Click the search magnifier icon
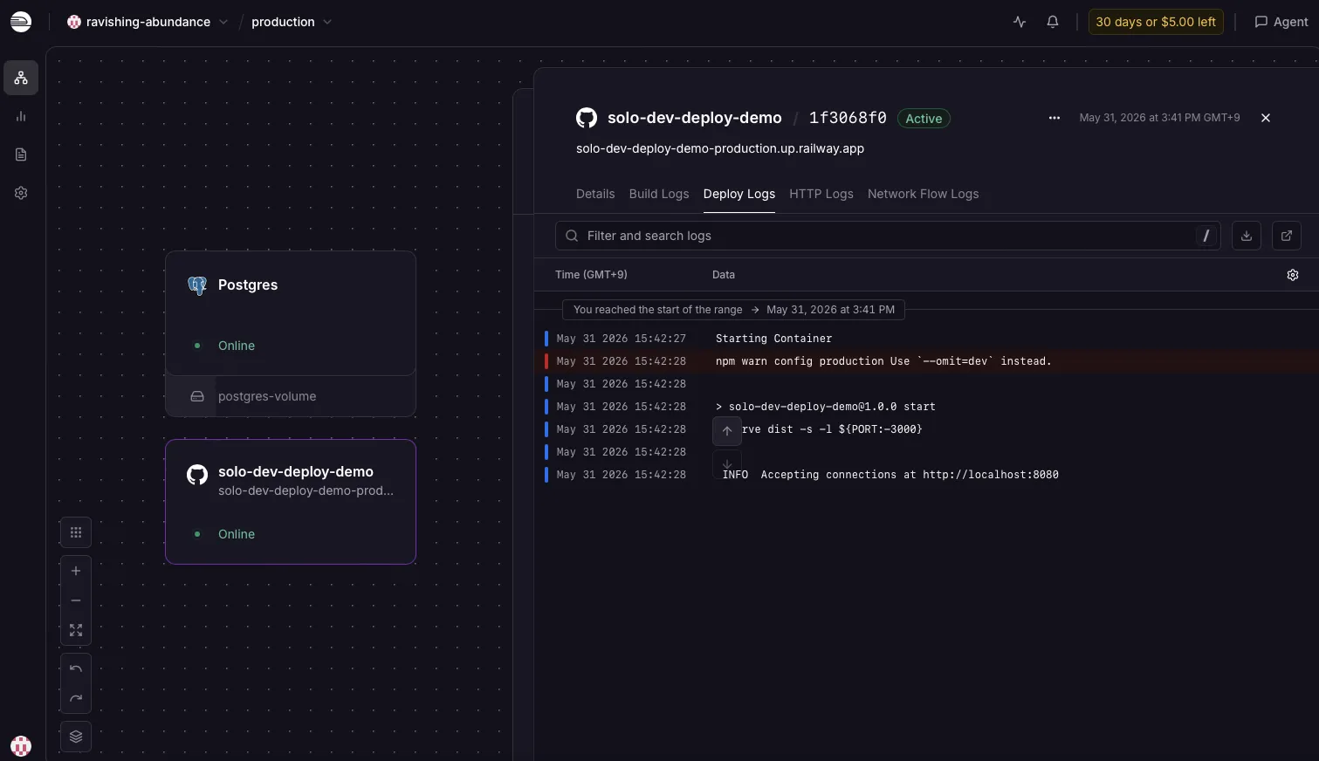1319x761 pixels. (x=572, y=236)
